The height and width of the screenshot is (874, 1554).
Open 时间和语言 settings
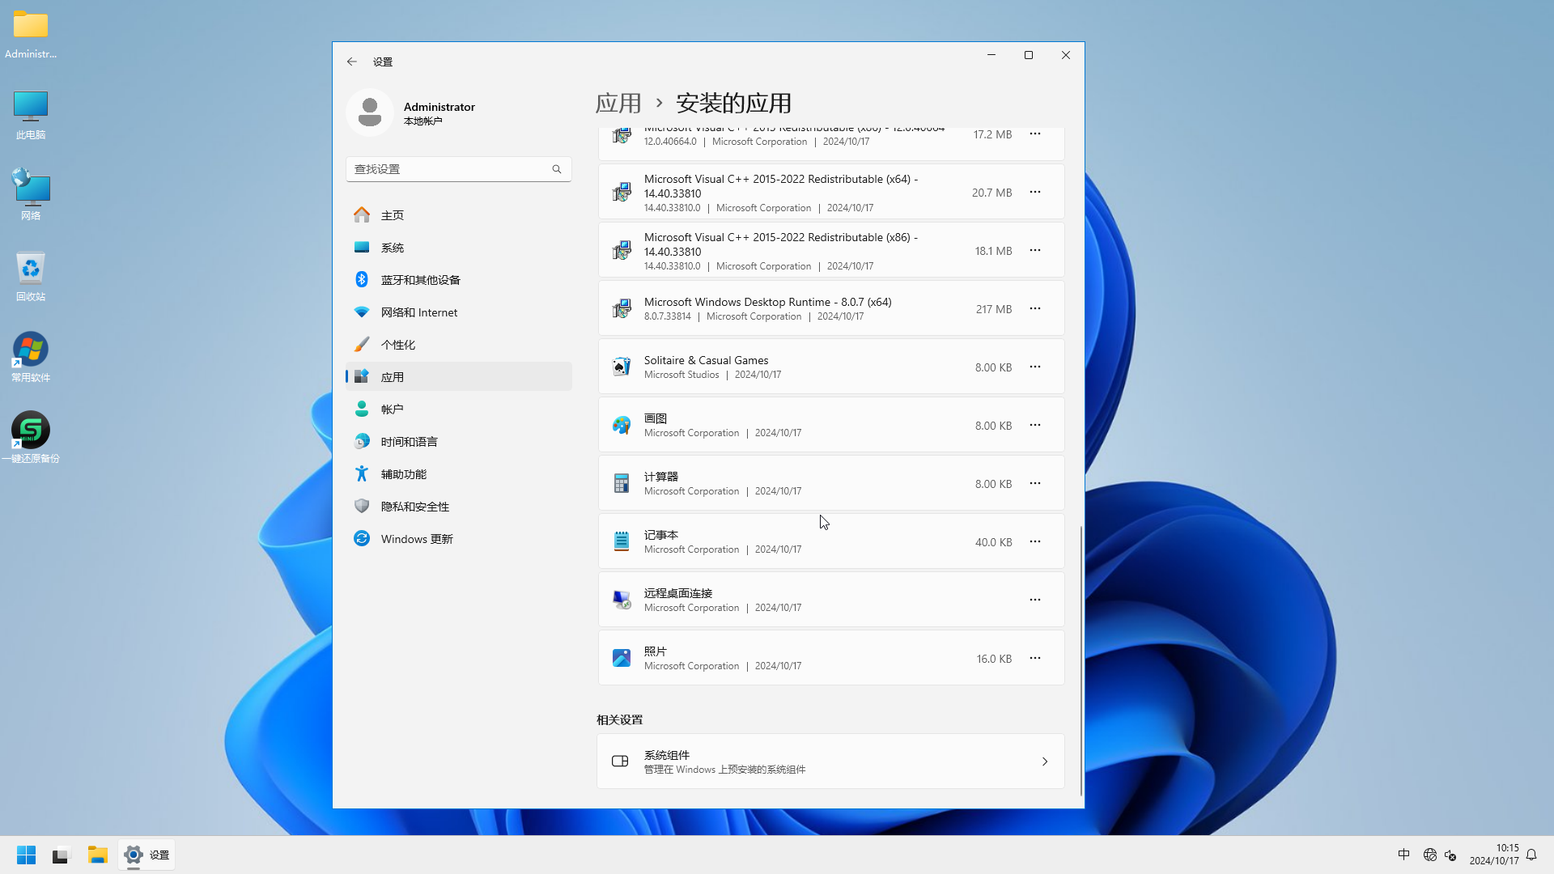point(459,442)
